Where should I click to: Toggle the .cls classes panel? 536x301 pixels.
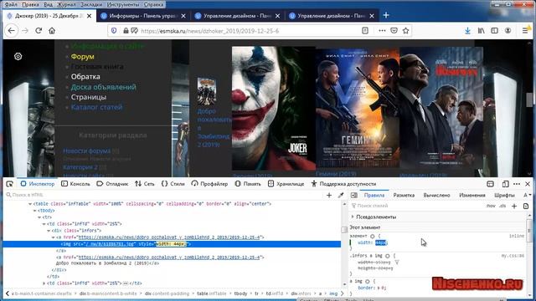click(502, 206)
